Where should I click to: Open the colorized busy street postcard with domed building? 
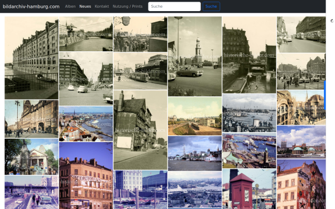click(301, 108)
